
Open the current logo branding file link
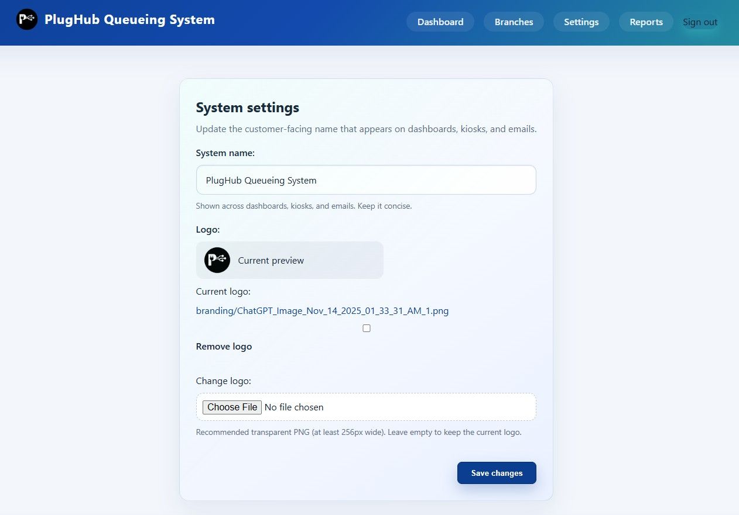point(322,311)
